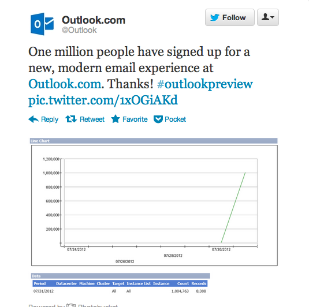Click the Twitter bird icon on Follow
309x307 pixels.
pos(214,17)
